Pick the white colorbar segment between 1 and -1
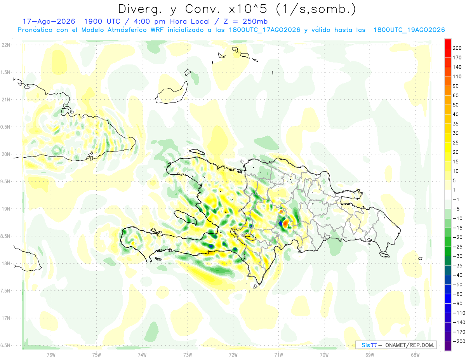This screenshot has height=360, width=466. (x=448, y=195)
